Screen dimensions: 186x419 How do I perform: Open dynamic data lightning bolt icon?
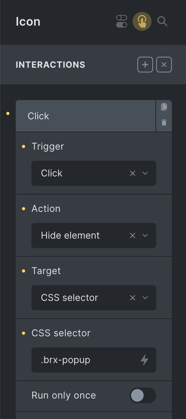click(144, 360)
